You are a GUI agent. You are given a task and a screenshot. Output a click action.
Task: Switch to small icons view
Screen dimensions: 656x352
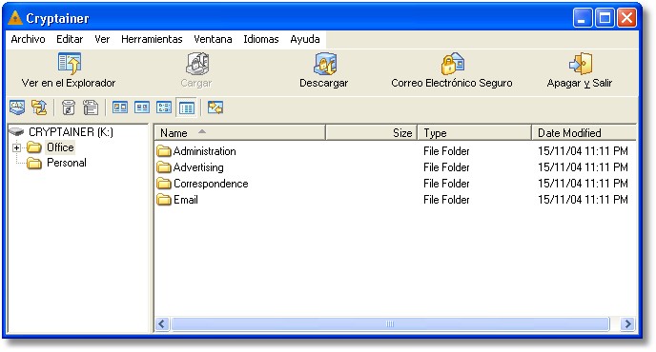point(142,108)
